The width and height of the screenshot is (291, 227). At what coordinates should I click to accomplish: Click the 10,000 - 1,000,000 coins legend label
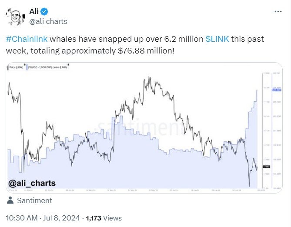point(47,67)
